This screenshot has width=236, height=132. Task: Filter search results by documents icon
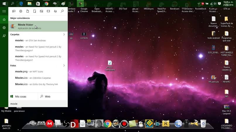[28, 11]
